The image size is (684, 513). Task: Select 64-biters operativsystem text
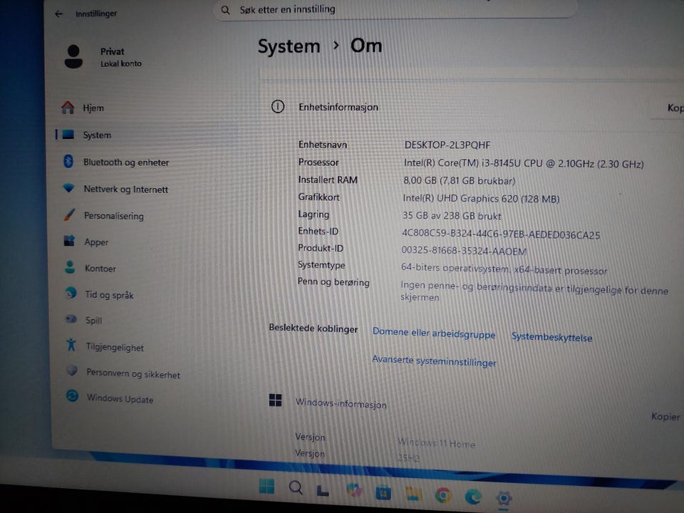[x=504, y=269]
